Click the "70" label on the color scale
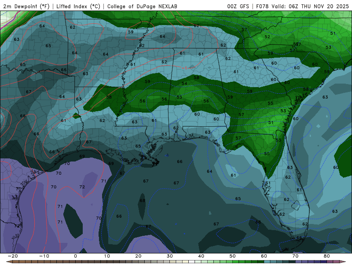 tap(295, 256)
